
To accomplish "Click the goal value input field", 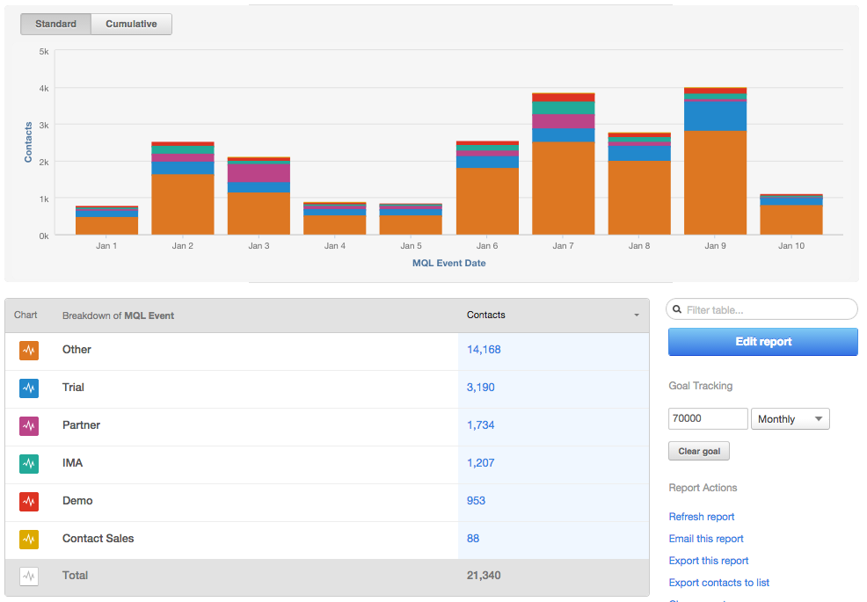I will [x=707, y=419].
